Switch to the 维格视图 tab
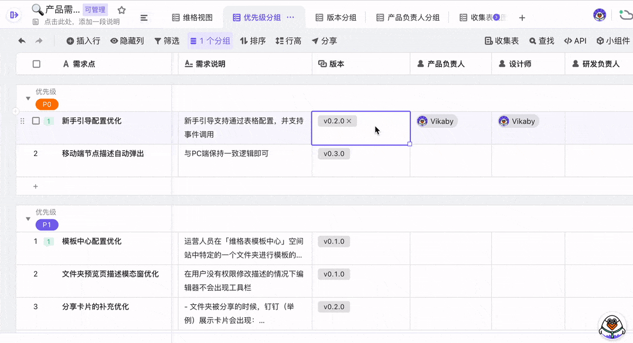Screen dimensions: 633x343 click(192, 18)
